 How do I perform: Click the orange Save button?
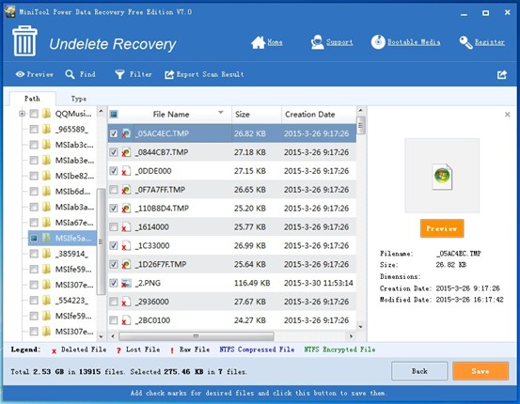click(x=481, y=371)
